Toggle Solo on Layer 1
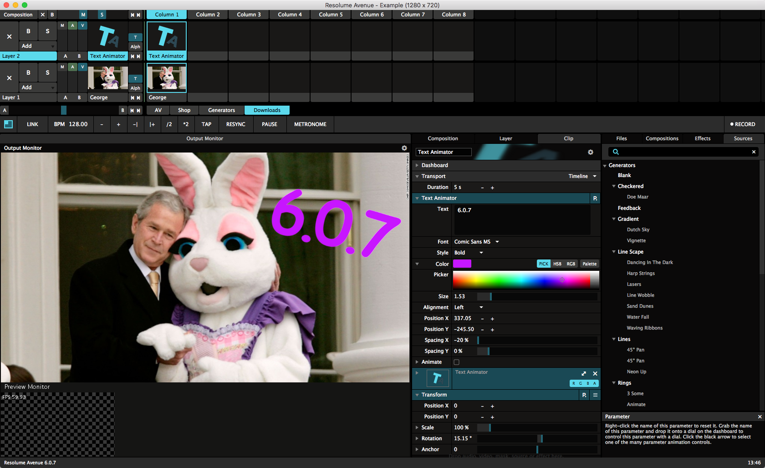Viewport: 765px width, 468px height. (x=47, y=72)
